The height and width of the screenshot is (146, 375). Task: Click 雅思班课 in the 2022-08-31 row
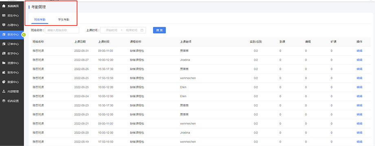38,51
